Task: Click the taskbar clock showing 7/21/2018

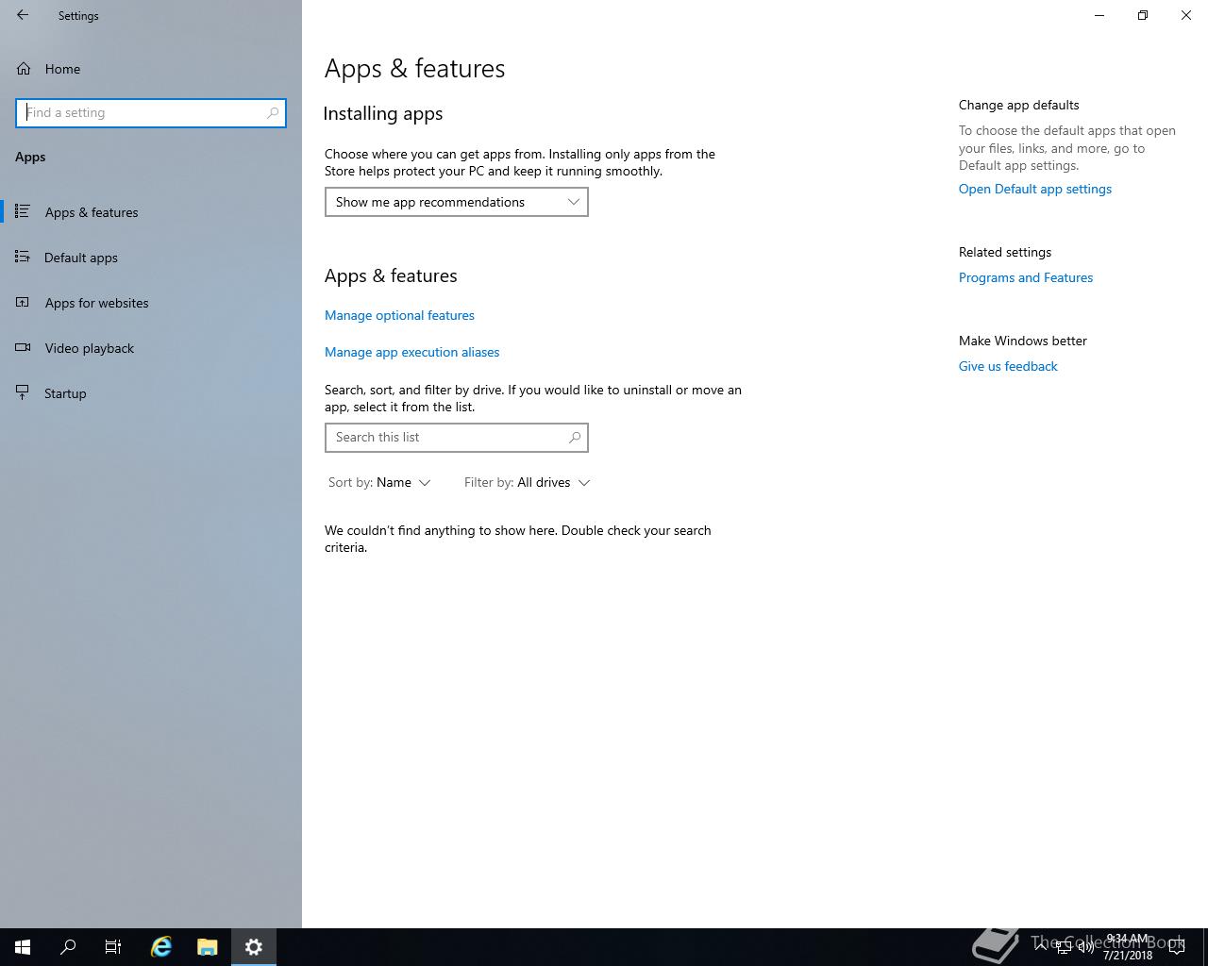Action: 1127,947
